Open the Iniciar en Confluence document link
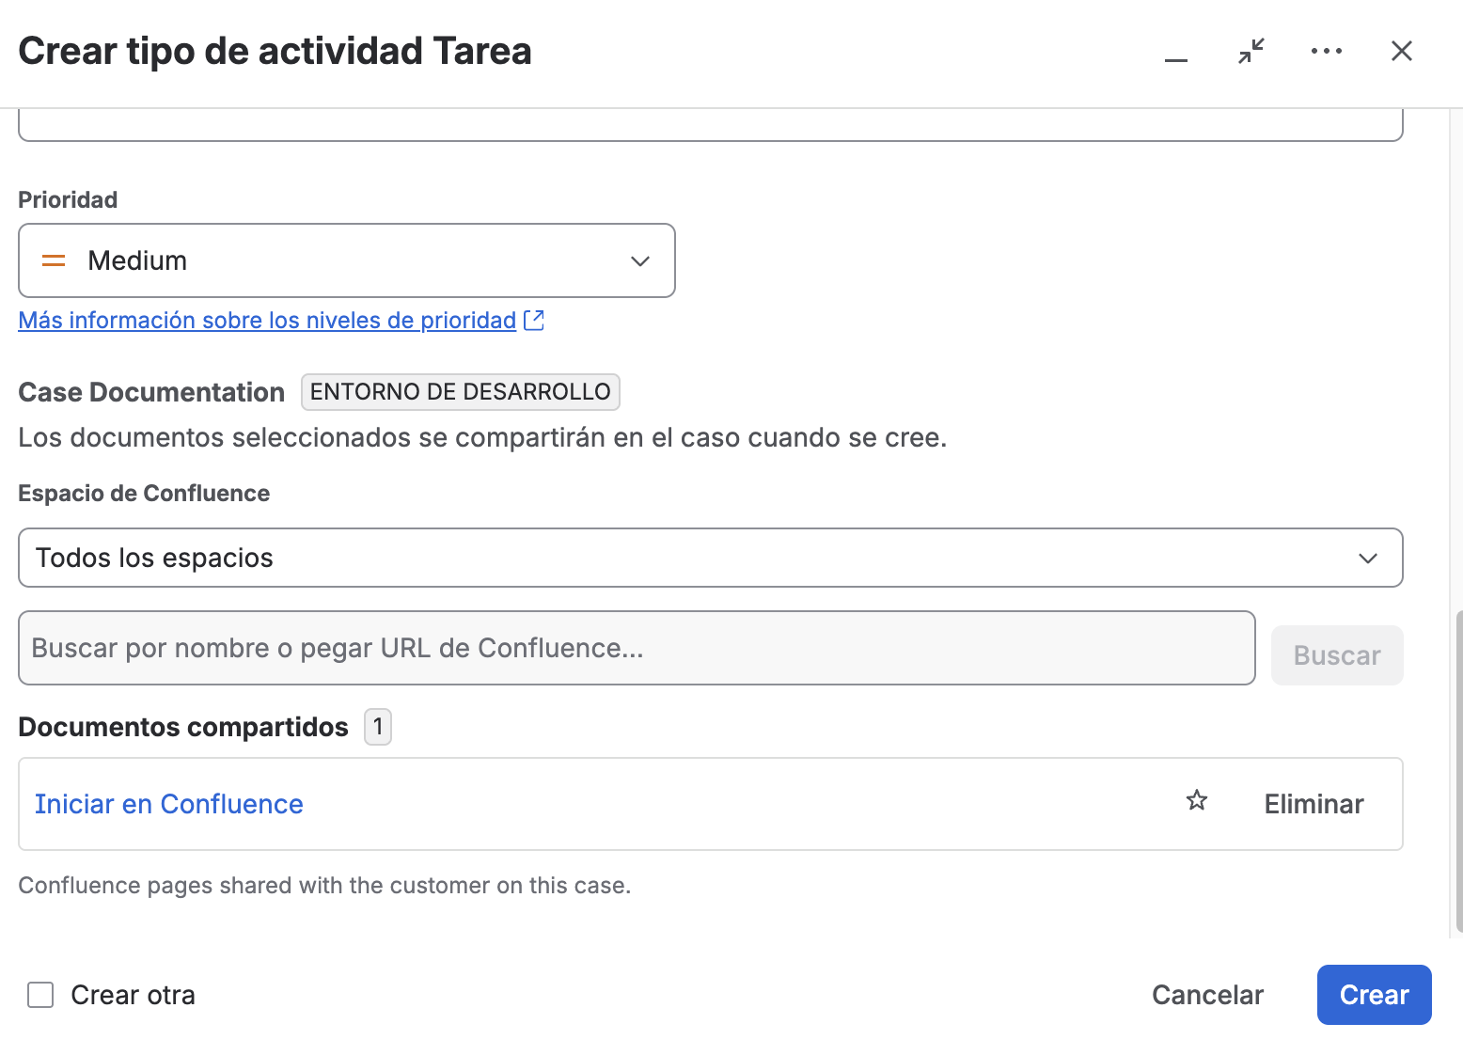The height and width of the screenshot is (1055, 1463). [x=169, y=804]
